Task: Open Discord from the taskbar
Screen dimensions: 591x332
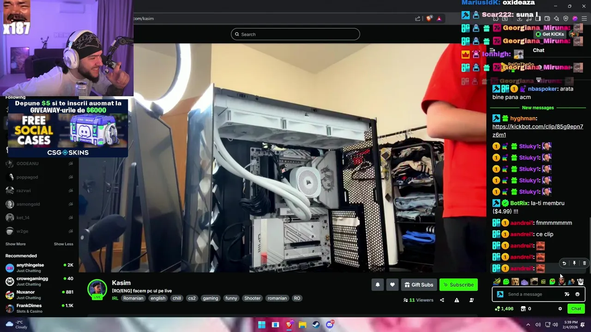Action: tap(330, 325)
